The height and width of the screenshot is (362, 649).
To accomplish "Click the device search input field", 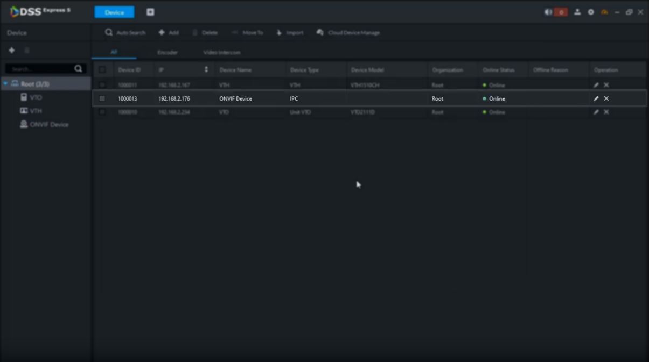I will click(39, 69).
